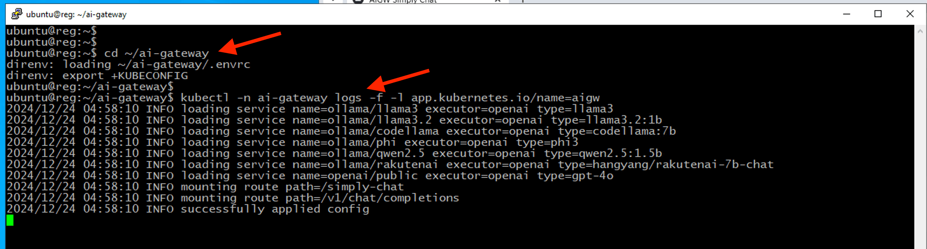This screenshot has height=249, width=927.
Task: Click the 'direnv: export +KUBECONFIG' line
Action: 97,76
